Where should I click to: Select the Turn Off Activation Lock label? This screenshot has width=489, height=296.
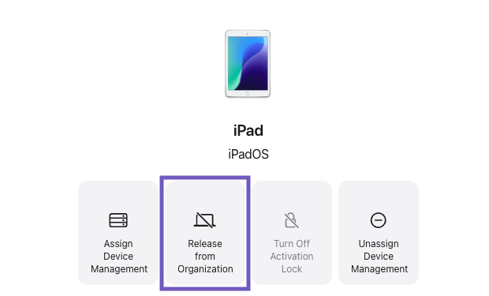tap(292, 256)
